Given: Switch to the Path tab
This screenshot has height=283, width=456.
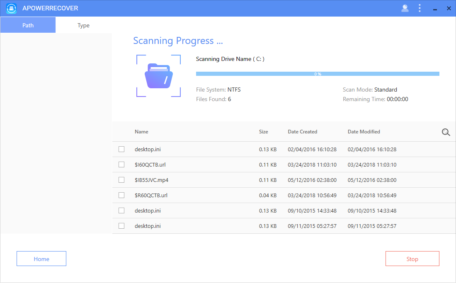Looking at the screenshot, I should point(28,25).
